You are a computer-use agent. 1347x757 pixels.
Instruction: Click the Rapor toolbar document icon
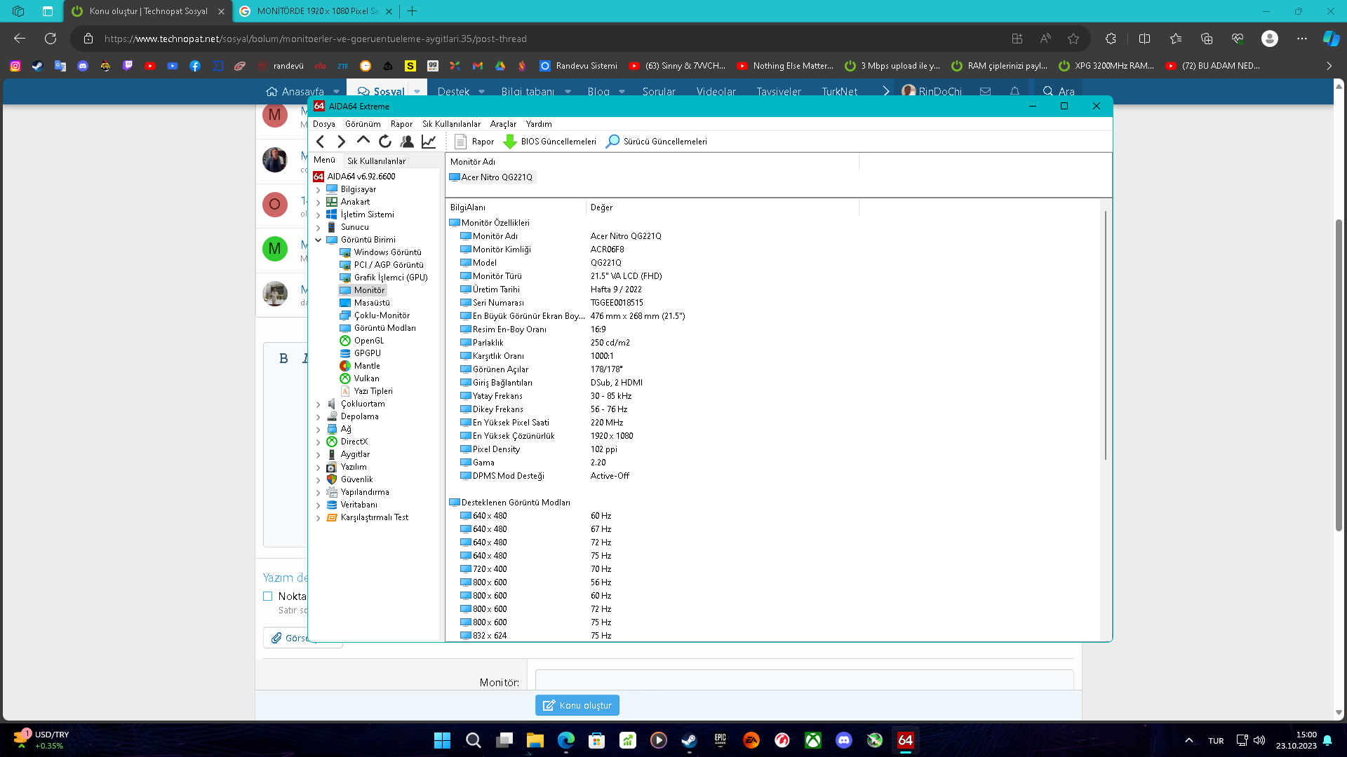click(460, 142)
